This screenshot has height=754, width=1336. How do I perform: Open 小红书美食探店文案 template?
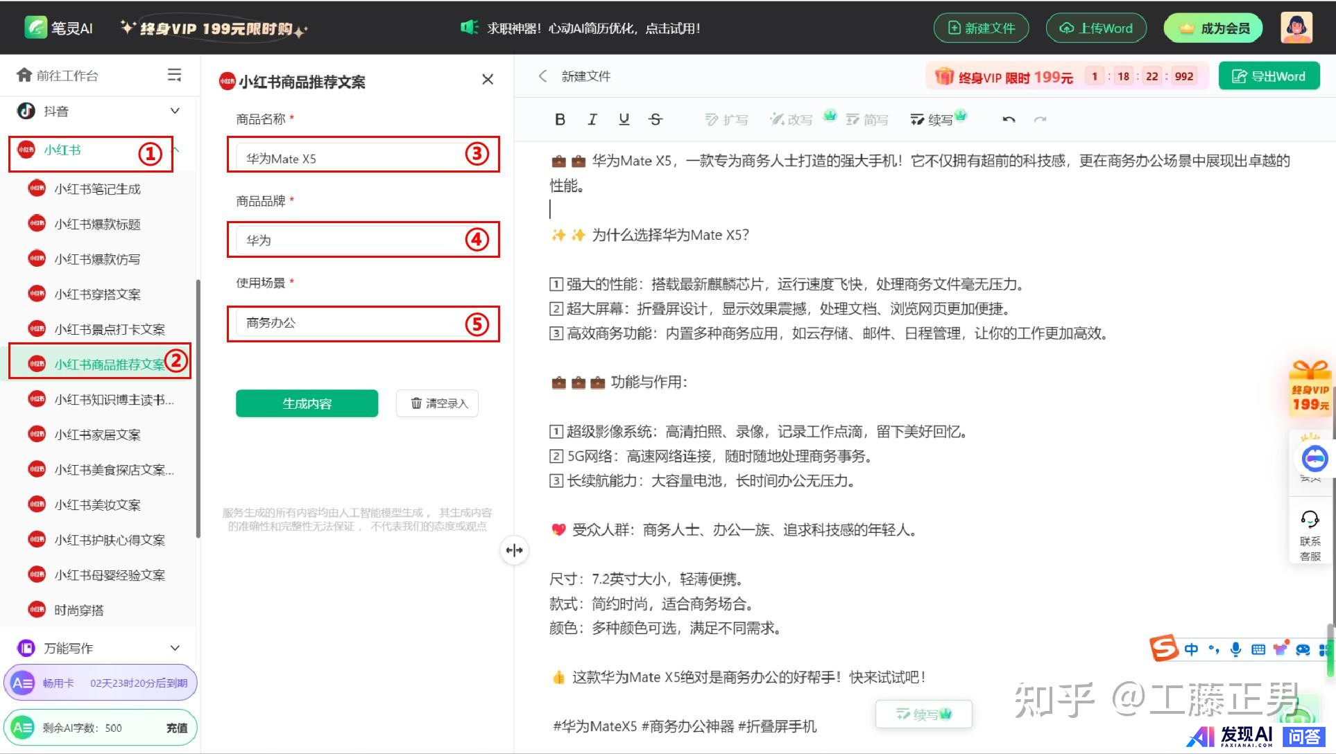(114, 470)
